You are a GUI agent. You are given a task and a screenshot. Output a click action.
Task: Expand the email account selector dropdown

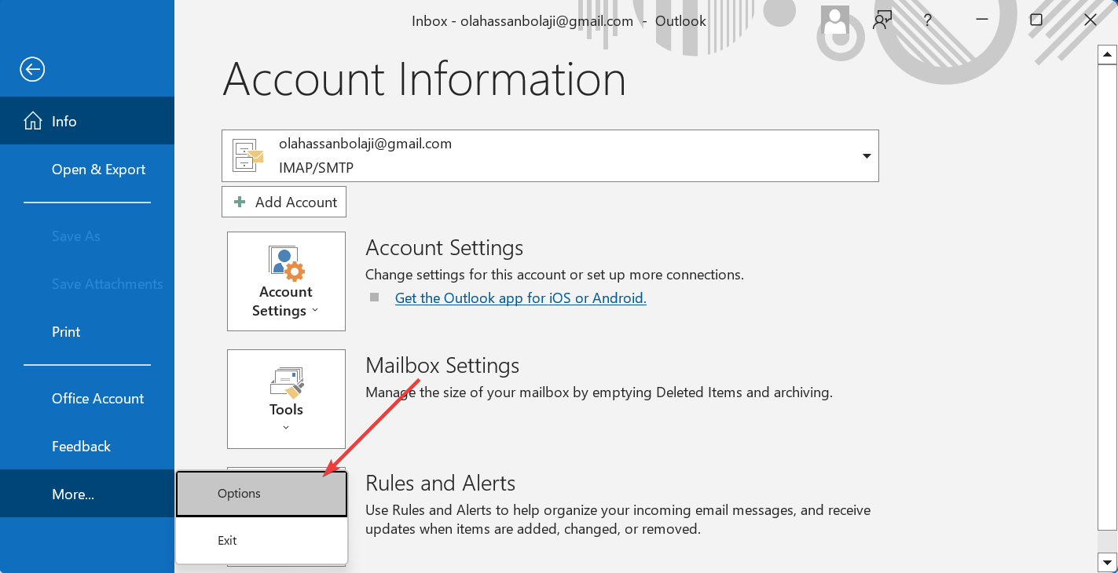[867, 155]
